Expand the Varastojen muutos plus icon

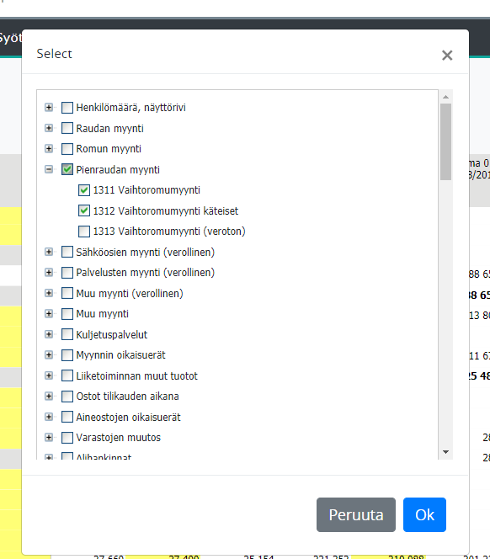(x=49, y=438)
